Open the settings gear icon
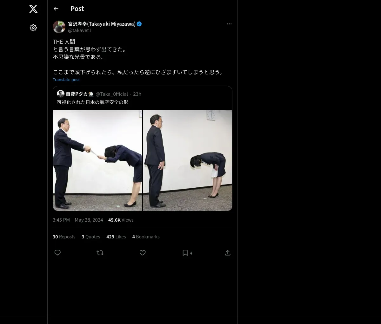Viewport: 381px width, 324px height. click(x=33, y=28)
